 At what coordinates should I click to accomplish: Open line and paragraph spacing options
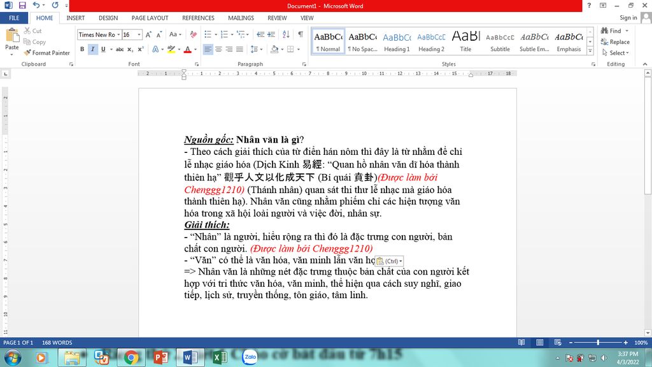(x=254, y=49)
